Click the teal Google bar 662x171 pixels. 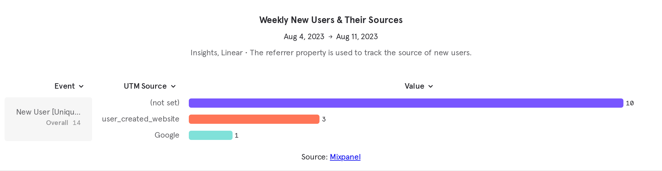click(211, 135)
